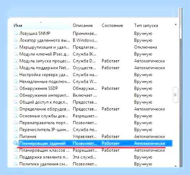Screen dimensions: 190x175
Task: Click Работает status in Планировщик классов row
Action: tap(111, 150)
